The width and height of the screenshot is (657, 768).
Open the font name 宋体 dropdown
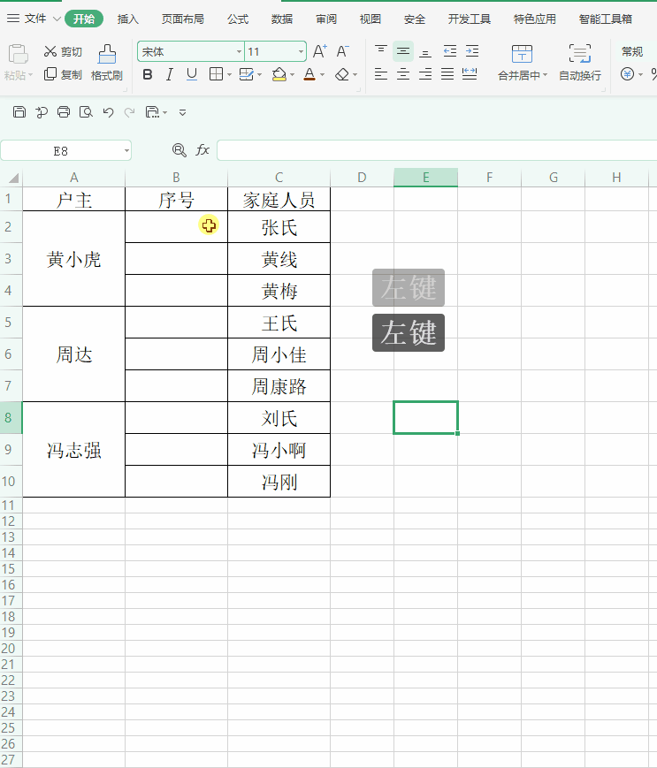pyautogui.click(x=239, y=51)
